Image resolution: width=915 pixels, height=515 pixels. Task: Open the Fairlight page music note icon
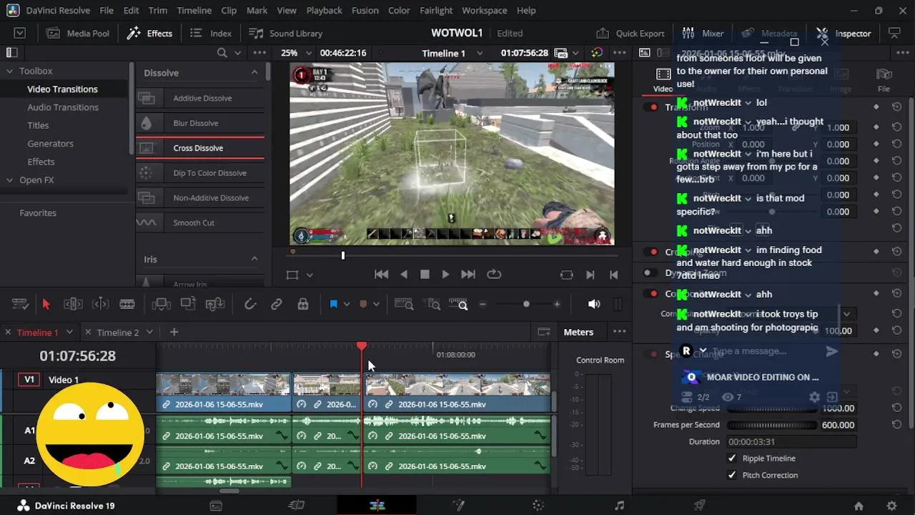pos(619,506)
